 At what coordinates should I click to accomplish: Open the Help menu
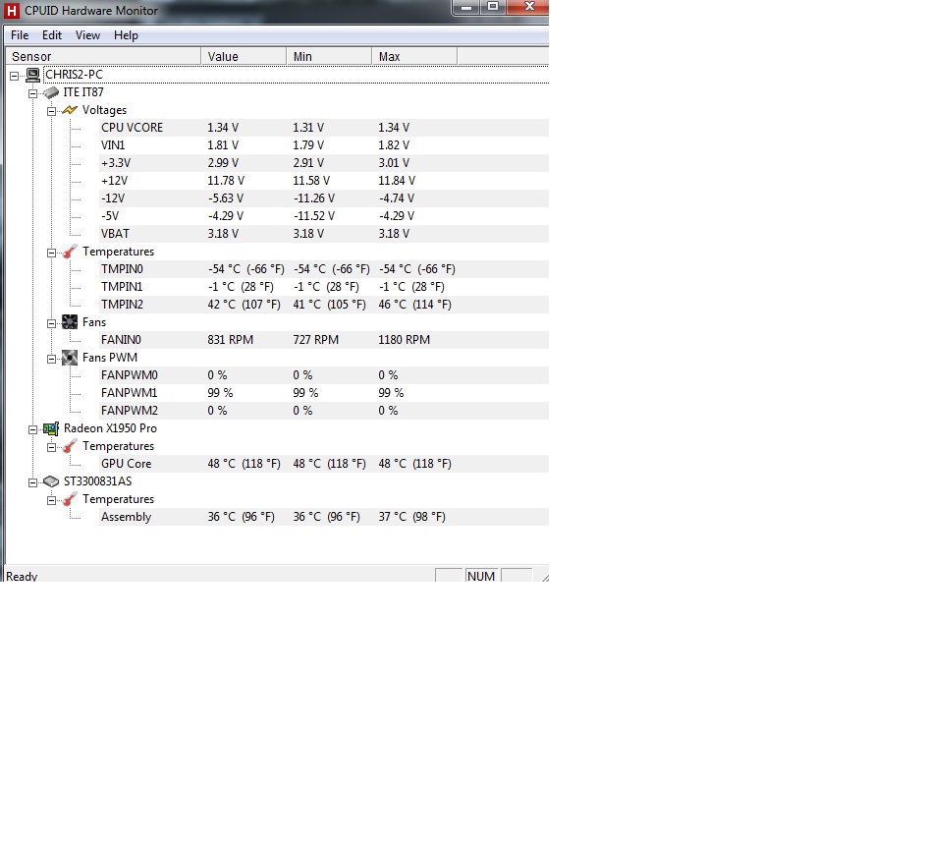tap(126, 35)
